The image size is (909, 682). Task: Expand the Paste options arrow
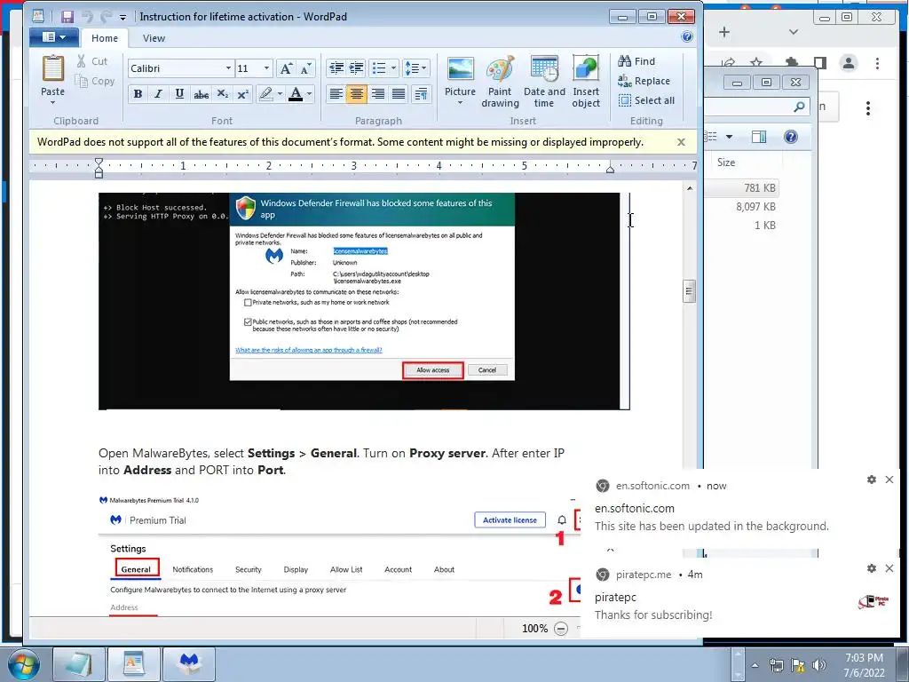(x=52, y=103)
